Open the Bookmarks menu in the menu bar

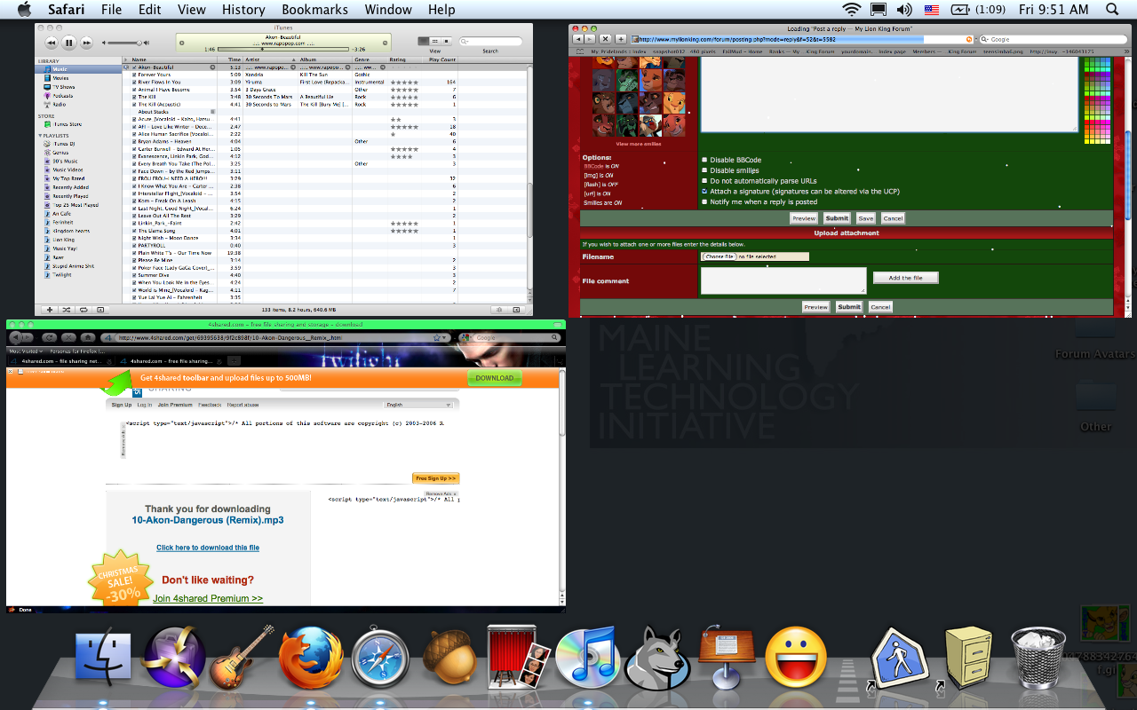pyautogui.click(x=315, y=10)
